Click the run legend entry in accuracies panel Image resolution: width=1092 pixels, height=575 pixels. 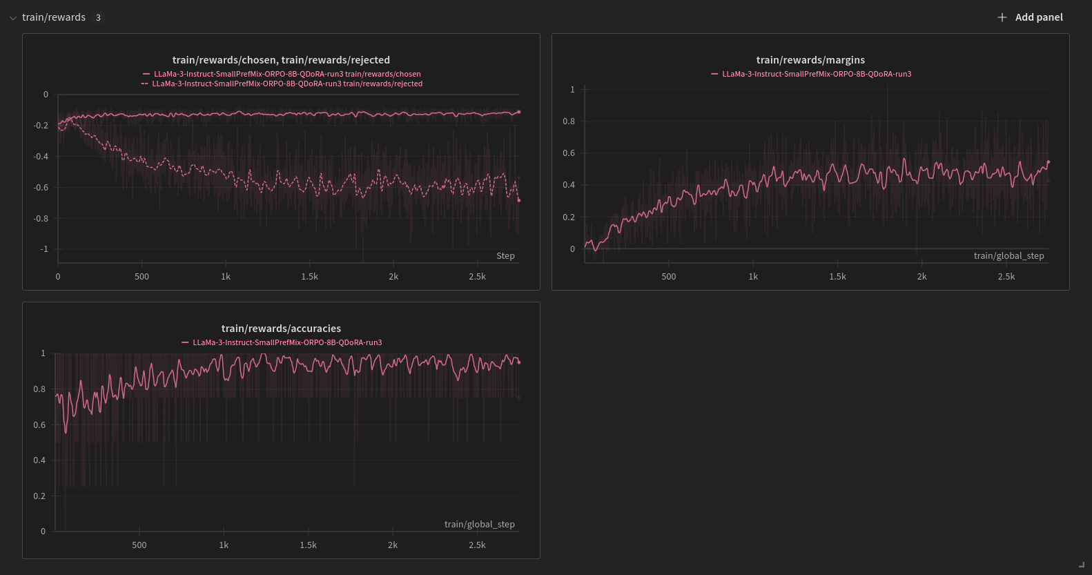pos(287,342)
